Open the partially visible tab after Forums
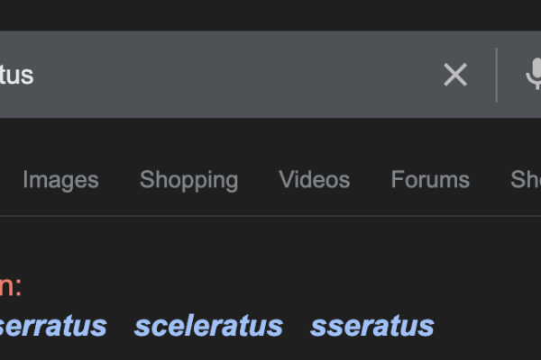 [527, 180]
